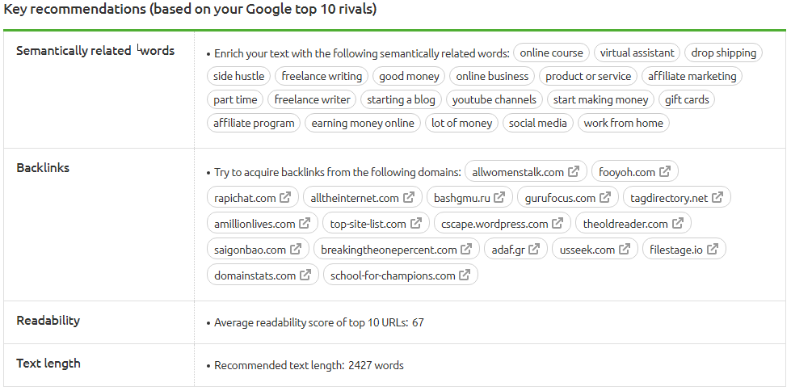The height and width of the screenshot is (391, 791).
Task: Select the 'online course' keyword tag
Action: pos(551,53)
